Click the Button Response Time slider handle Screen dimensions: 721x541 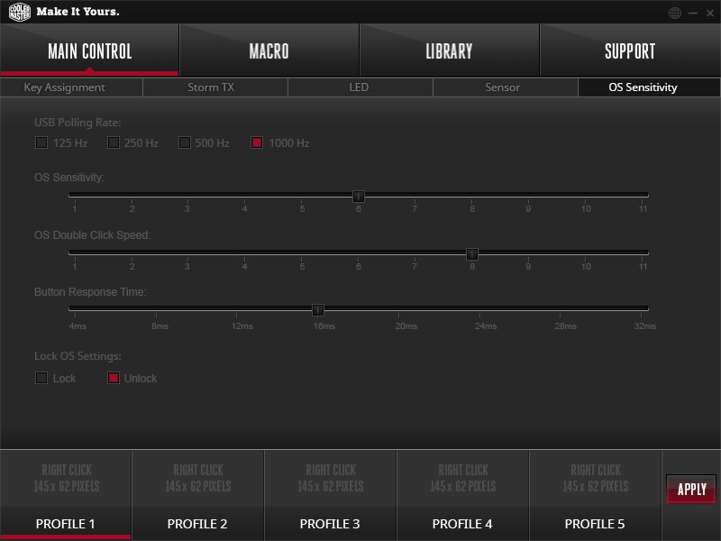[x=318, y=310]
